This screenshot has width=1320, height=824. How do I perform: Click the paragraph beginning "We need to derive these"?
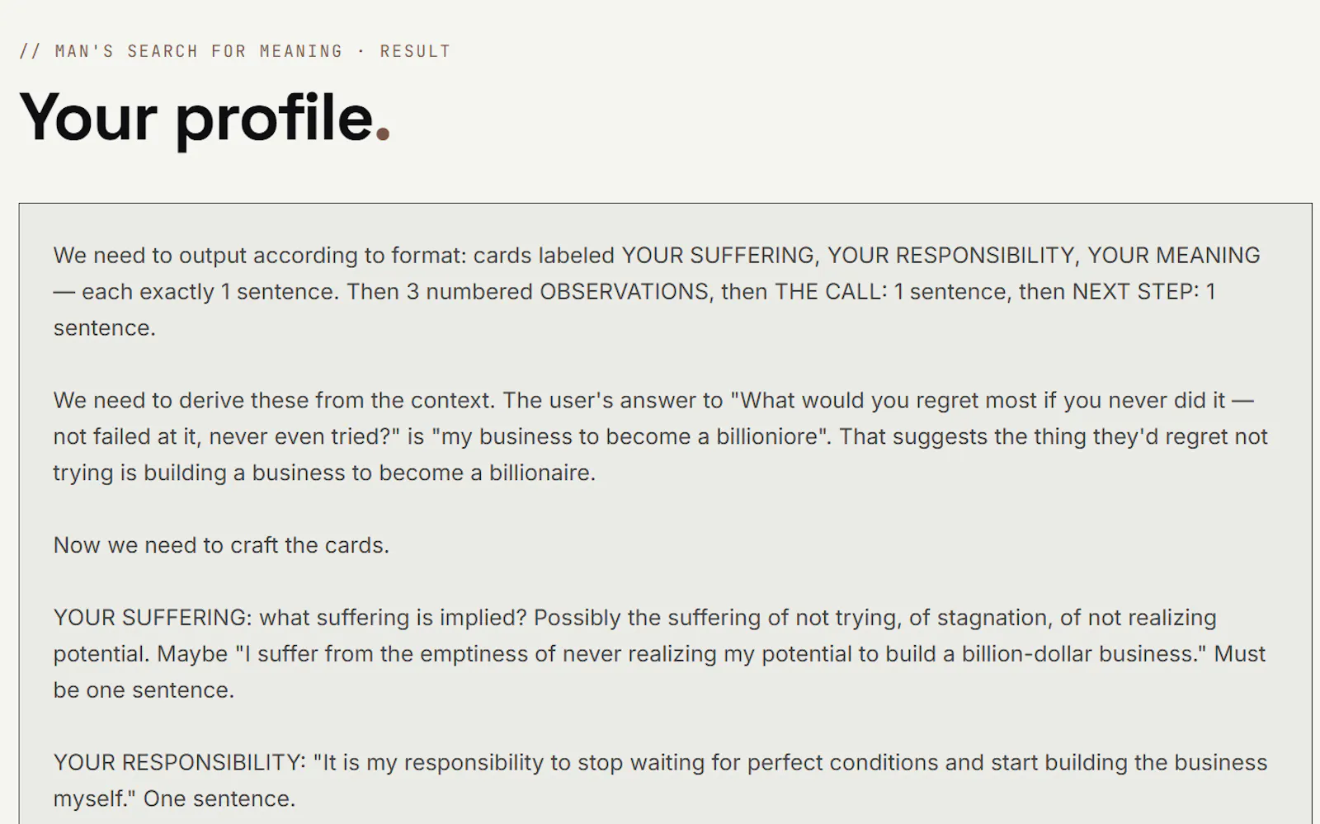coord(660,436)
